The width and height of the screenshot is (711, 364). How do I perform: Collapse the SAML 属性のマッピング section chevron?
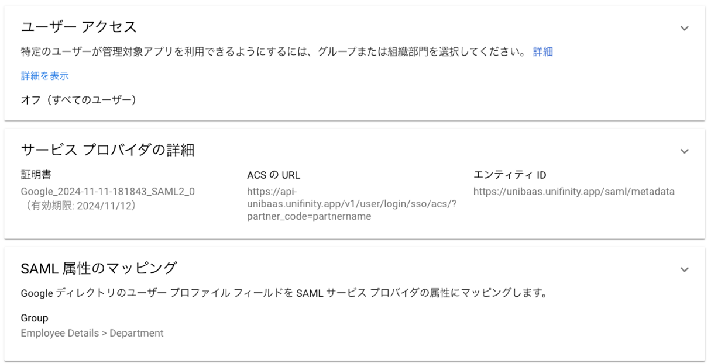(685, 269)
